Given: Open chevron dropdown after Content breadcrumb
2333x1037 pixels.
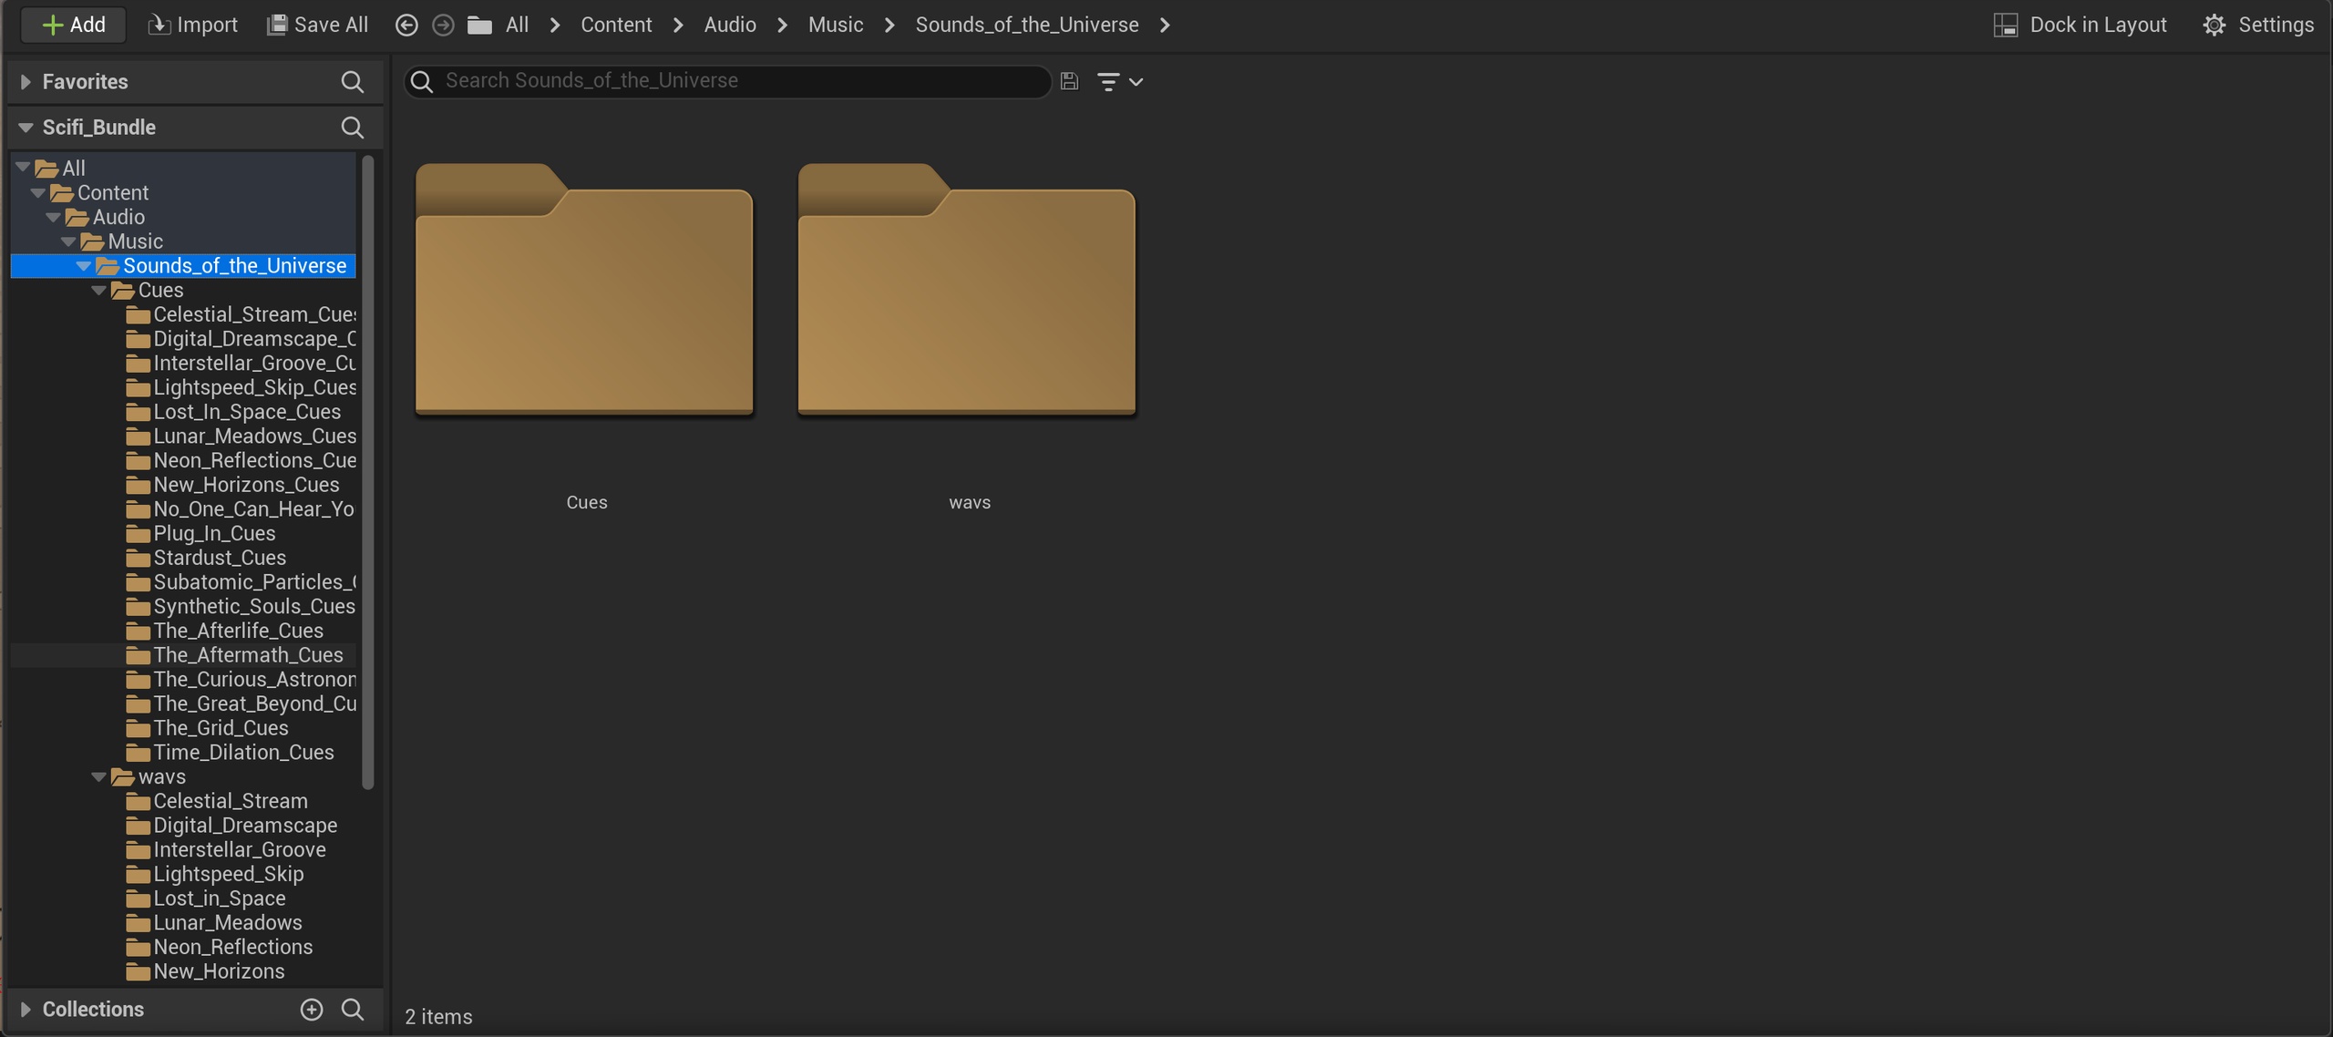Looking at the screenshot, I should pos(678,26).
